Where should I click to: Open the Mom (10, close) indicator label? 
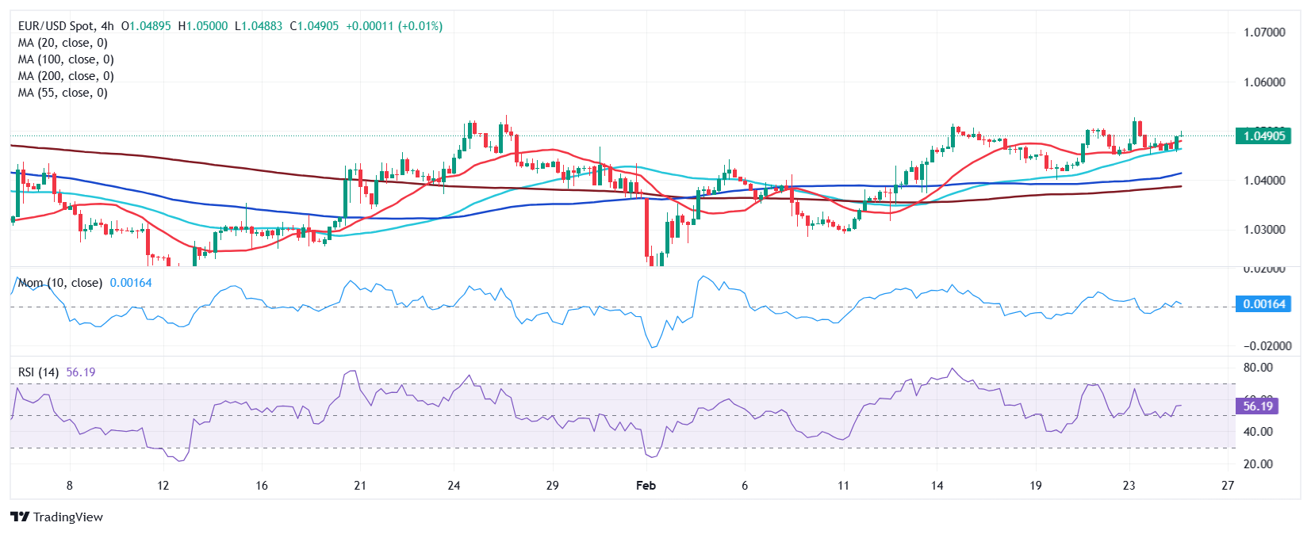[x=60, y=283]
